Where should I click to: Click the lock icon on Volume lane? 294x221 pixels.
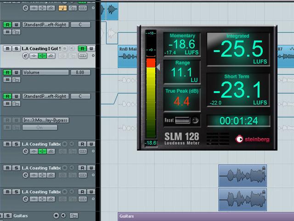point(16,80)
